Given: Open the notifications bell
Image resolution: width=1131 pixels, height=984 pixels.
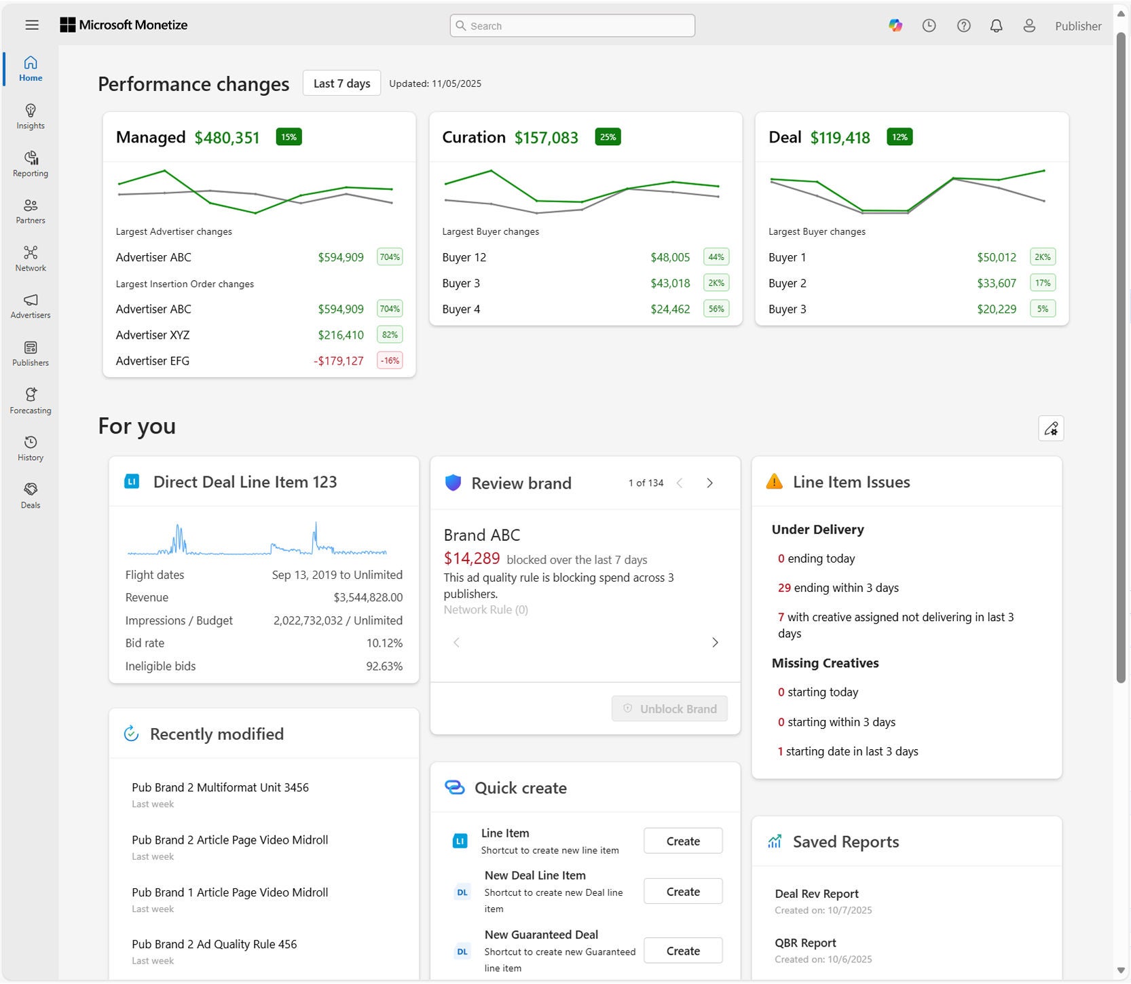Looking at the screenshot, I should pos(997,25).
